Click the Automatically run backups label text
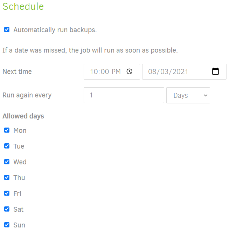The height and width of the screenshot is (232, 237). click(55, 30)
